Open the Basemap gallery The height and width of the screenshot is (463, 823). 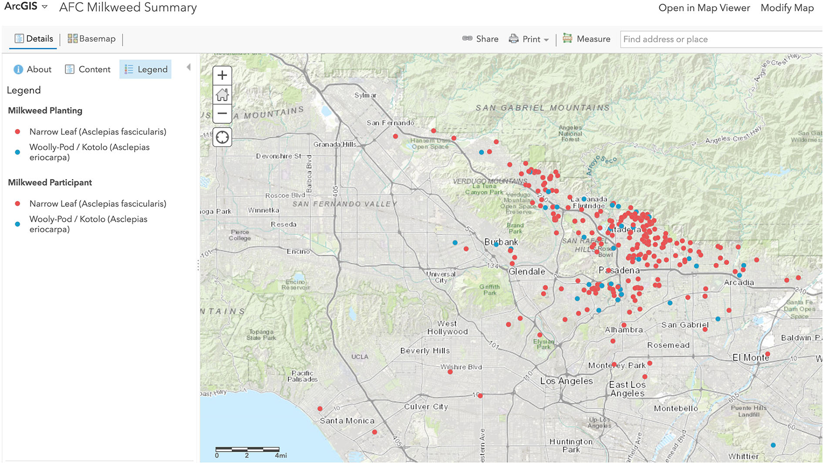tap(91, 39)
